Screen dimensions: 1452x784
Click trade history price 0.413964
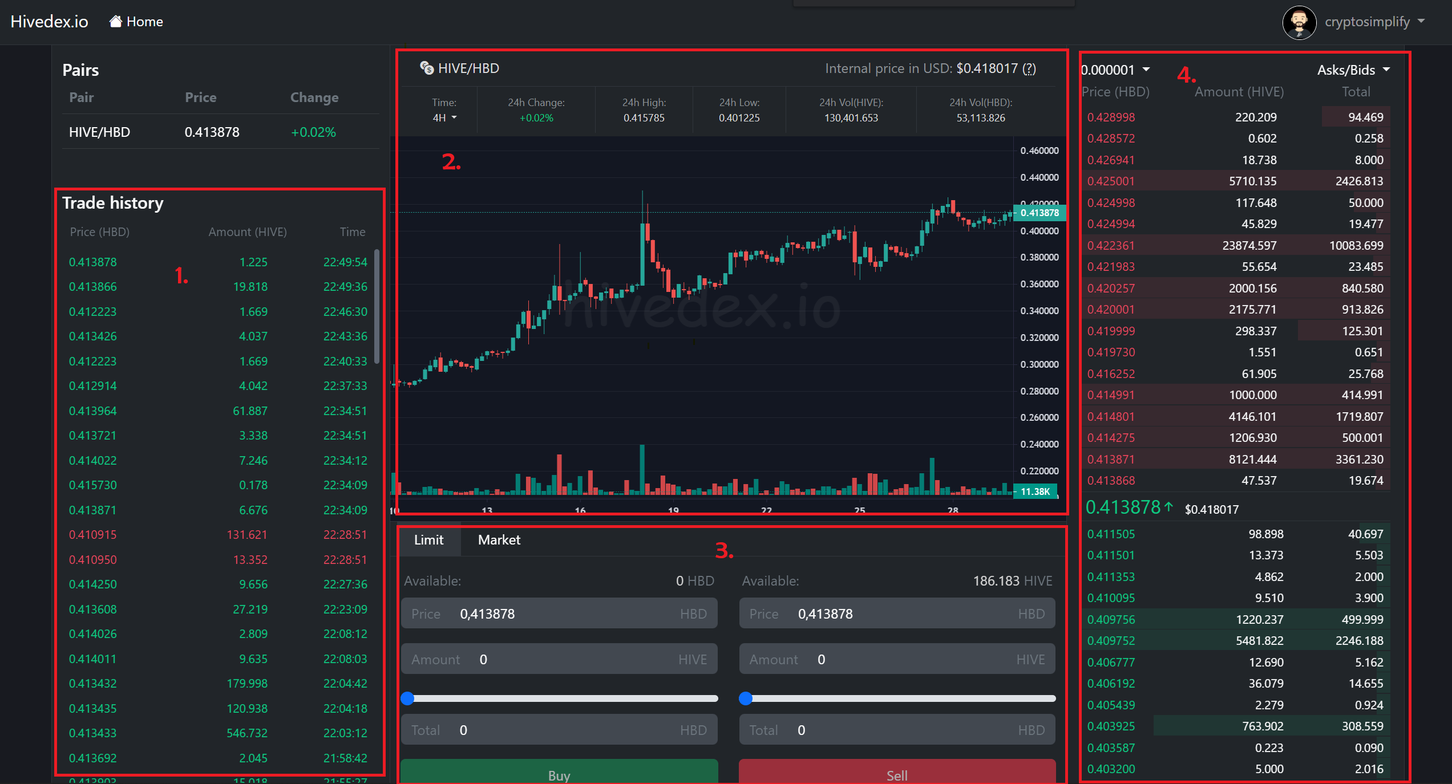point(93,411)
